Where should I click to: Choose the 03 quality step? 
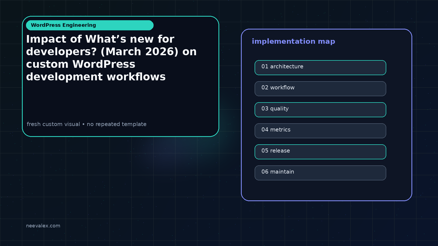[x=320, y=110]
